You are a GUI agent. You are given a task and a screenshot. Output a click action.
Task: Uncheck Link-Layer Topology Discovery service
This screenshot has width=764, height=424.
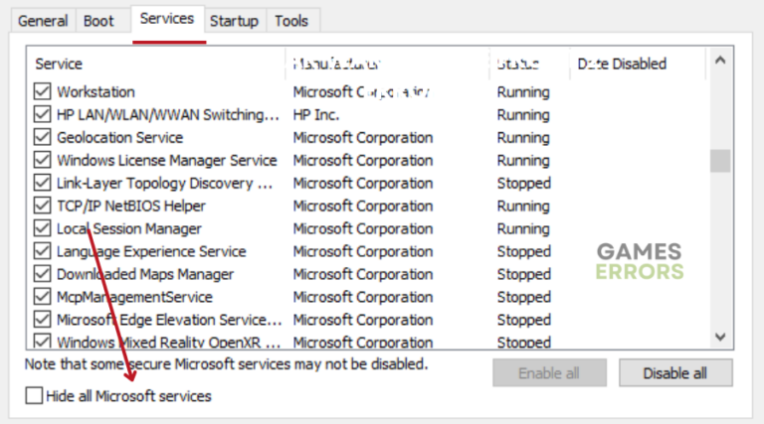(x=42, y=183)
